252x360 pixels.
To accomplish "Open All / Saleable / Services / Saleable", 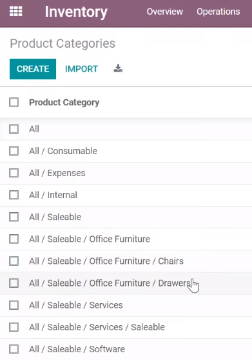I will [x=126, y=327].
